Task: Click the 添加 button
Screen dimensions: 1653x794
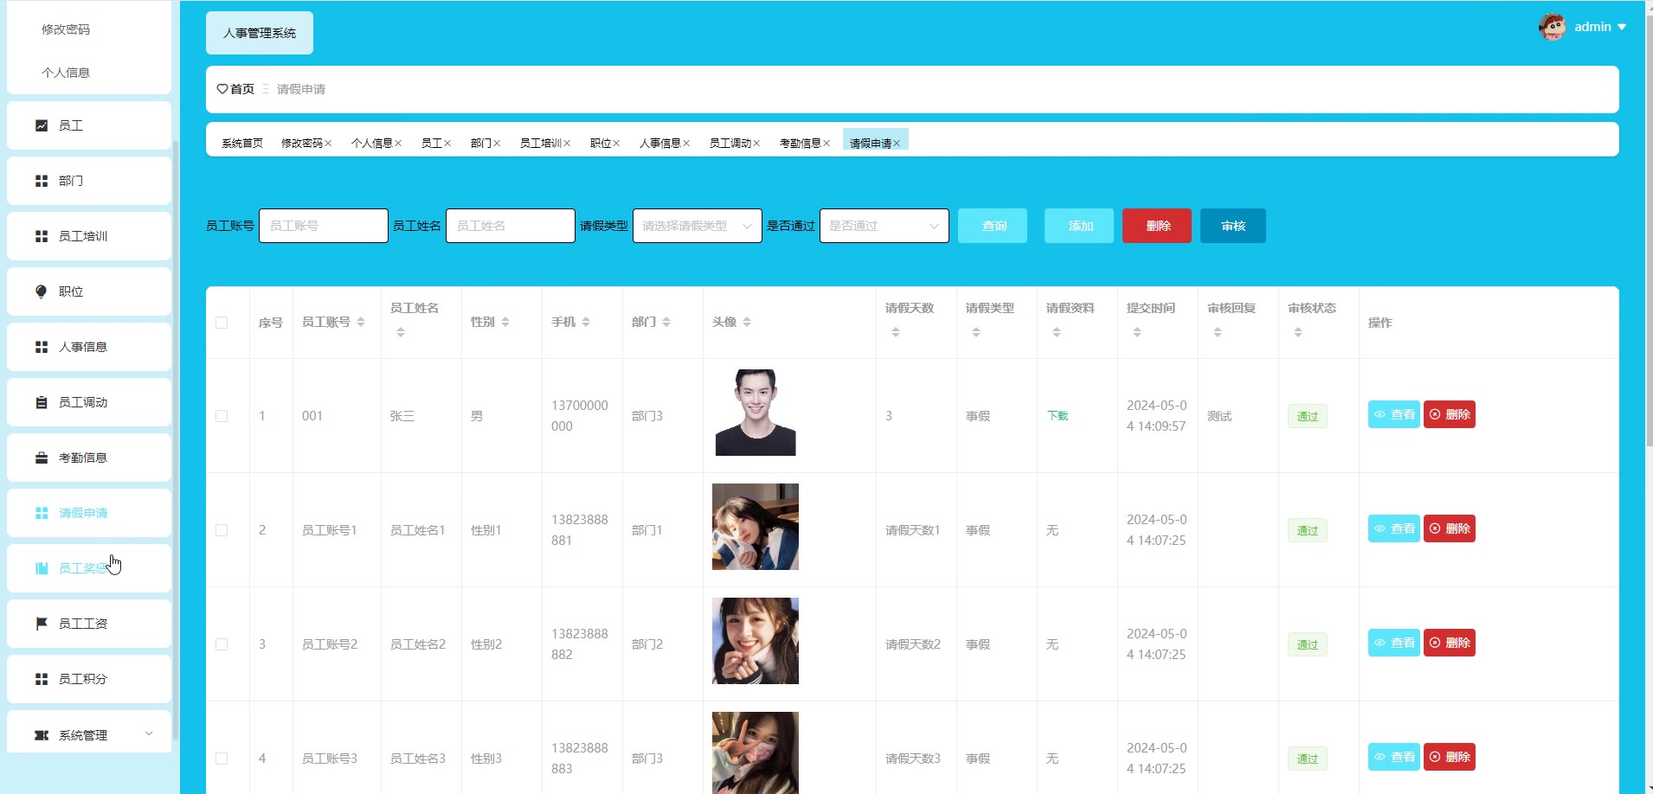Action: coord(1079,226)
